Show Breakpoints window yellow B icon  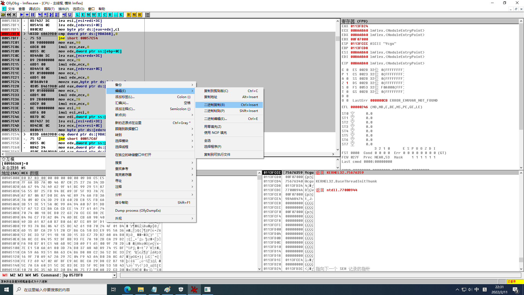coord(129,15)
